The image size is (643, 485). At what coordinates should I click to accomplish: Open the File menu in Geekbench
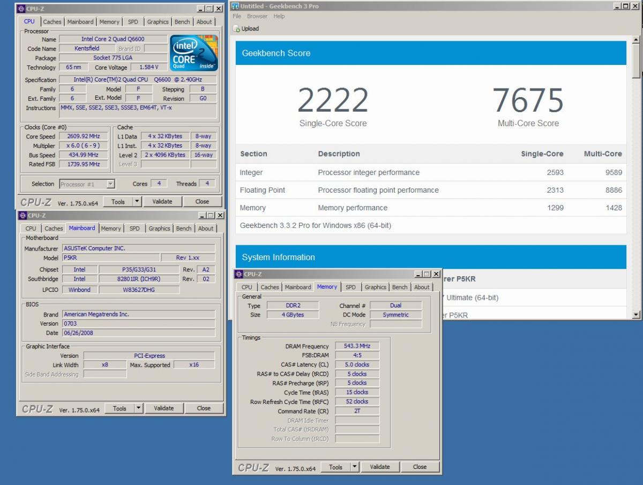coord(237,16)
